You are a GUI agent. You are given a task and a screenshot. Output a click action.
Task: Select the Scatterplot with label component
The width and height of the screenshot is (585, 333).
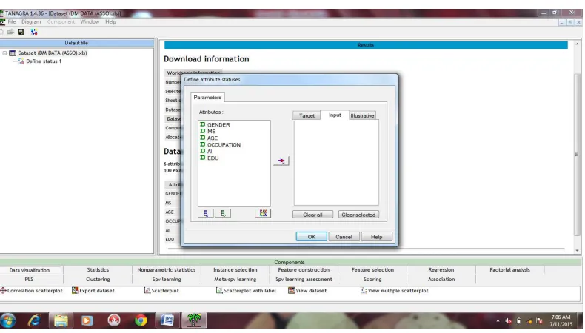pyautogui.click(x=247, y=291)
